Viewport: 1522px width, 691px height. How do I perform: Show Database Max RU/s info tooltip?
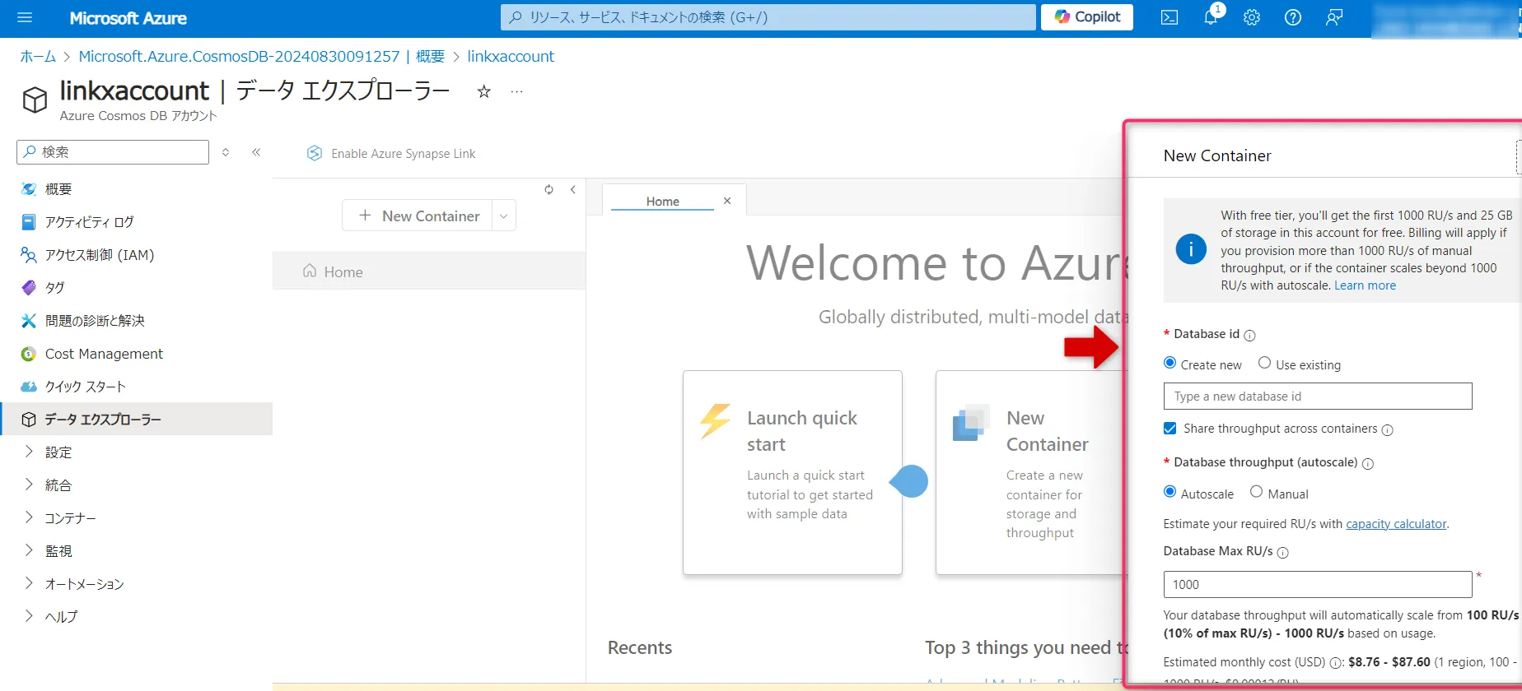[1282, 553]
